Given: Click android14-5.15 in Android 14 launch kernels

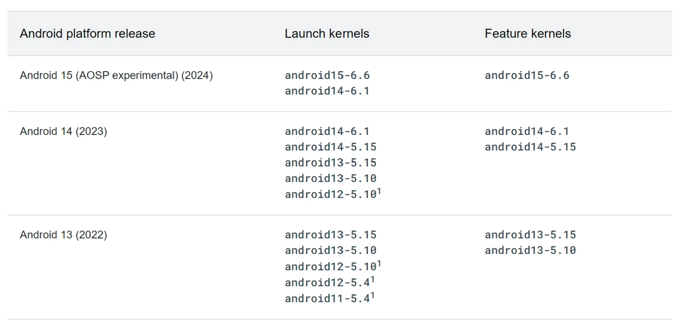Looking at the screenshot, I should pyautogui.click(x=330, y=147).
